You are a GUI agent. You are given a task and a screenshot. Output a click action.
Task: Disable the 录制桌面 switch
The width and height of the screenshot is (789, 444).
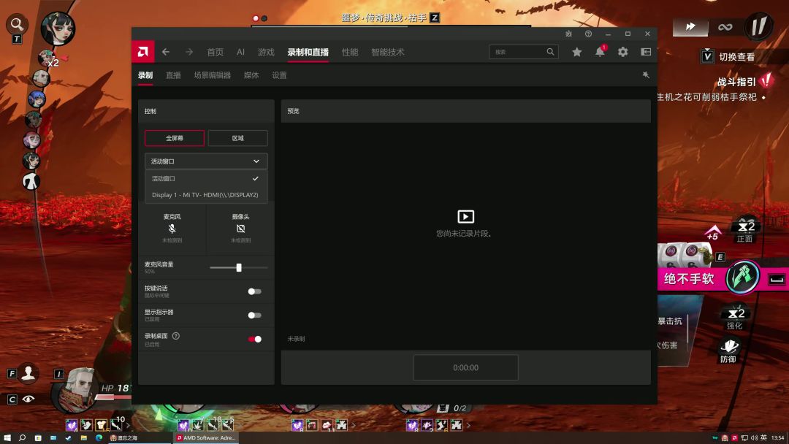coord(255,339)
